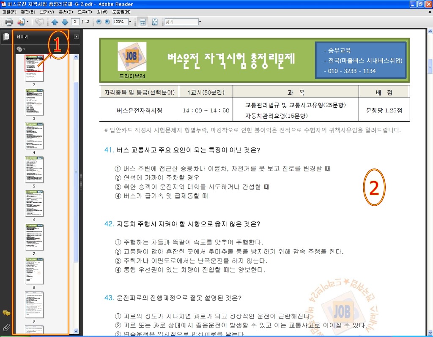Viewport: 433px width, 337px height.
Task: Click question number 41 heading
Action: coord(182,150)
